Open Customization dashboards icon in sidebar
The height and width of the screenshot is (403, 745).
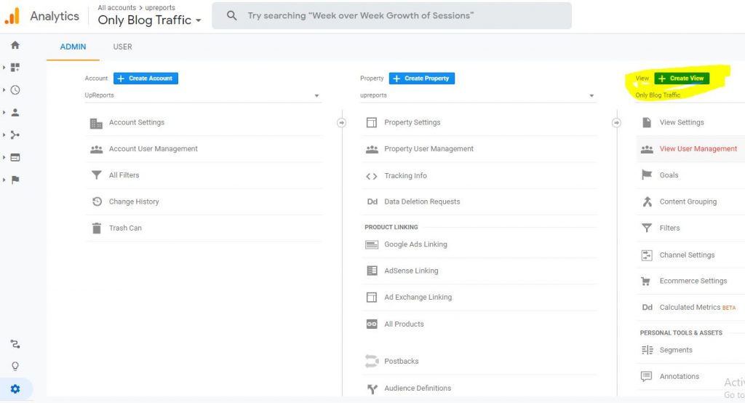(x=15, y=68)
